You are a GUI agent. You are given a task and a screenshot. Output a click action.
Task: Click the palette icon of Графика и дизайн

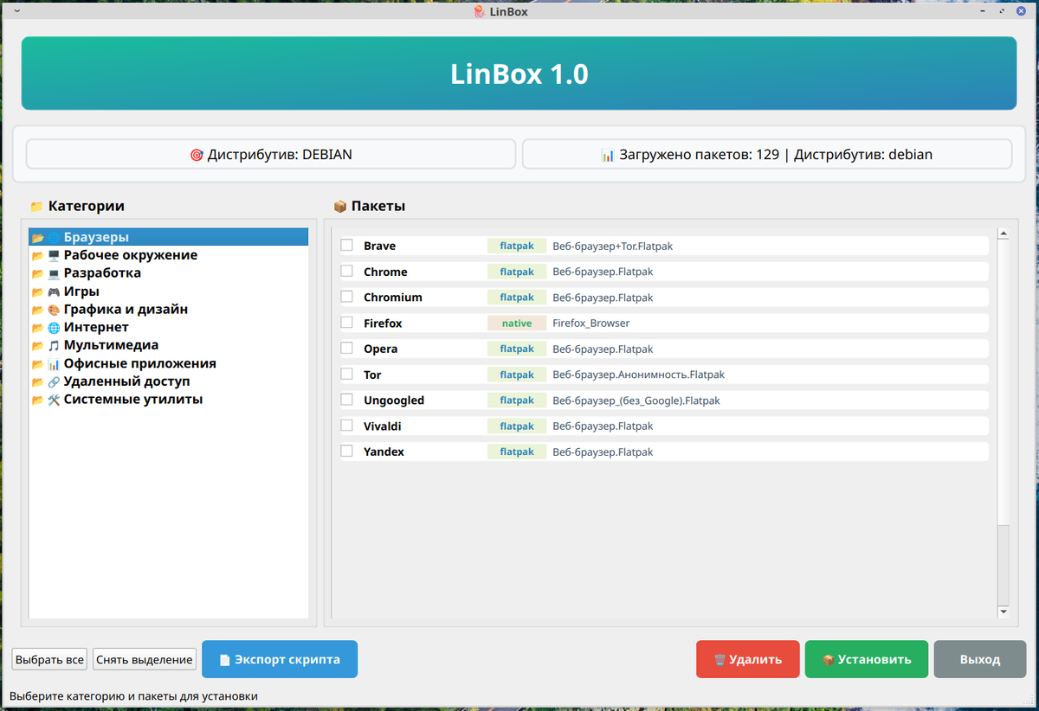click(x=54, y=310)
